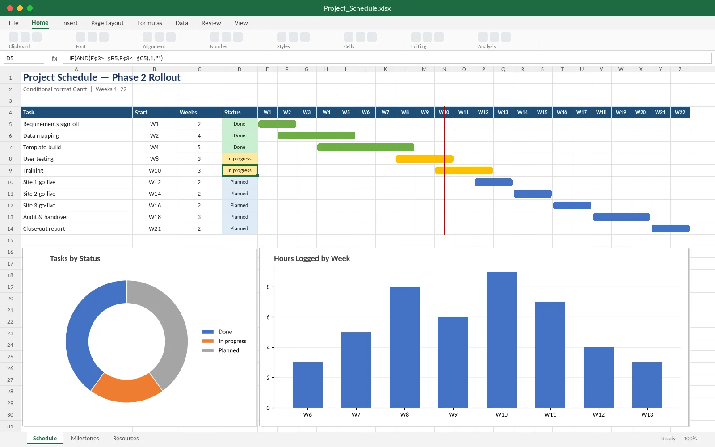Select the 'Requirements sign-off' task cell

coord(76,124)
